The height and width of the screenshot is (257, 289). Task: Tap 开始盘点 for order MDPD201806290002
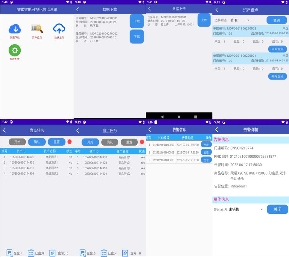point(277,49)
